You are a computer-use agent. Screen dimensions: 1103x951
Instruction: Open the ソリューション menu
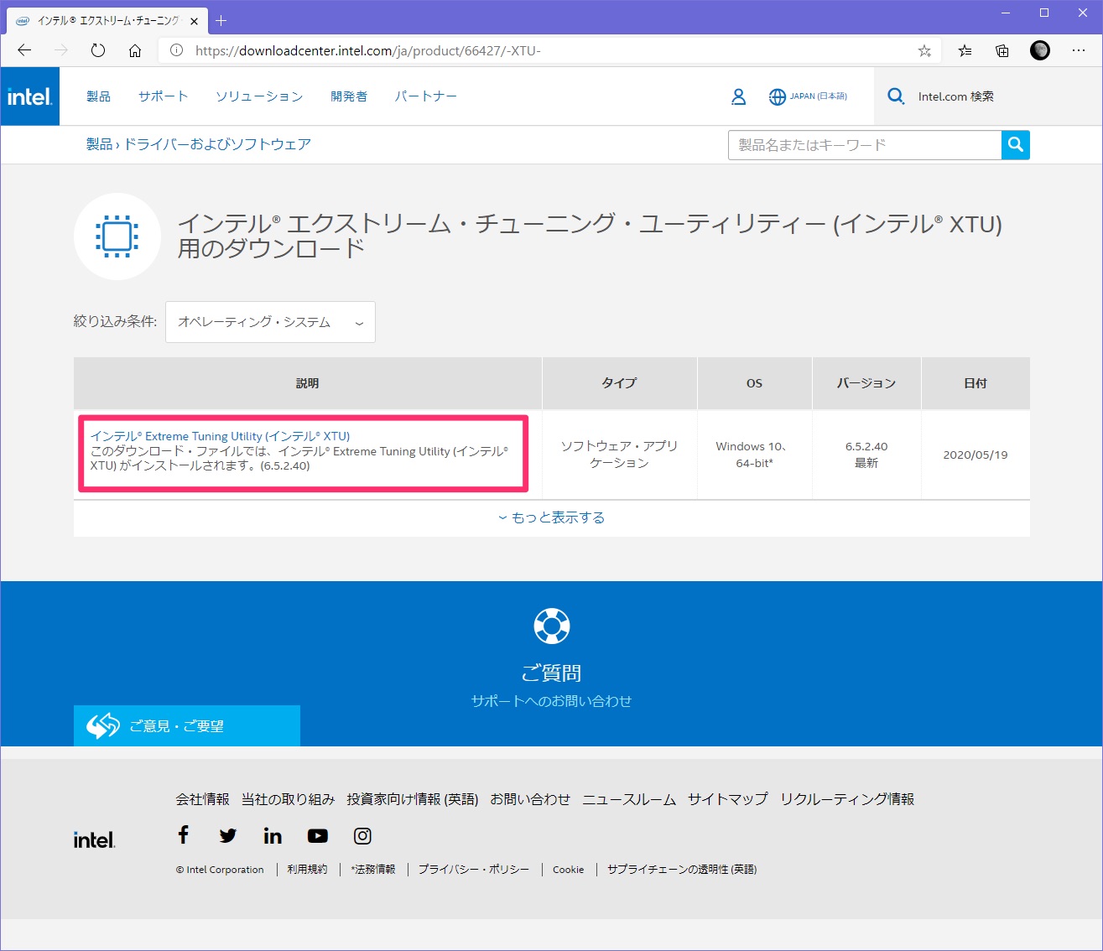(259, 96)
